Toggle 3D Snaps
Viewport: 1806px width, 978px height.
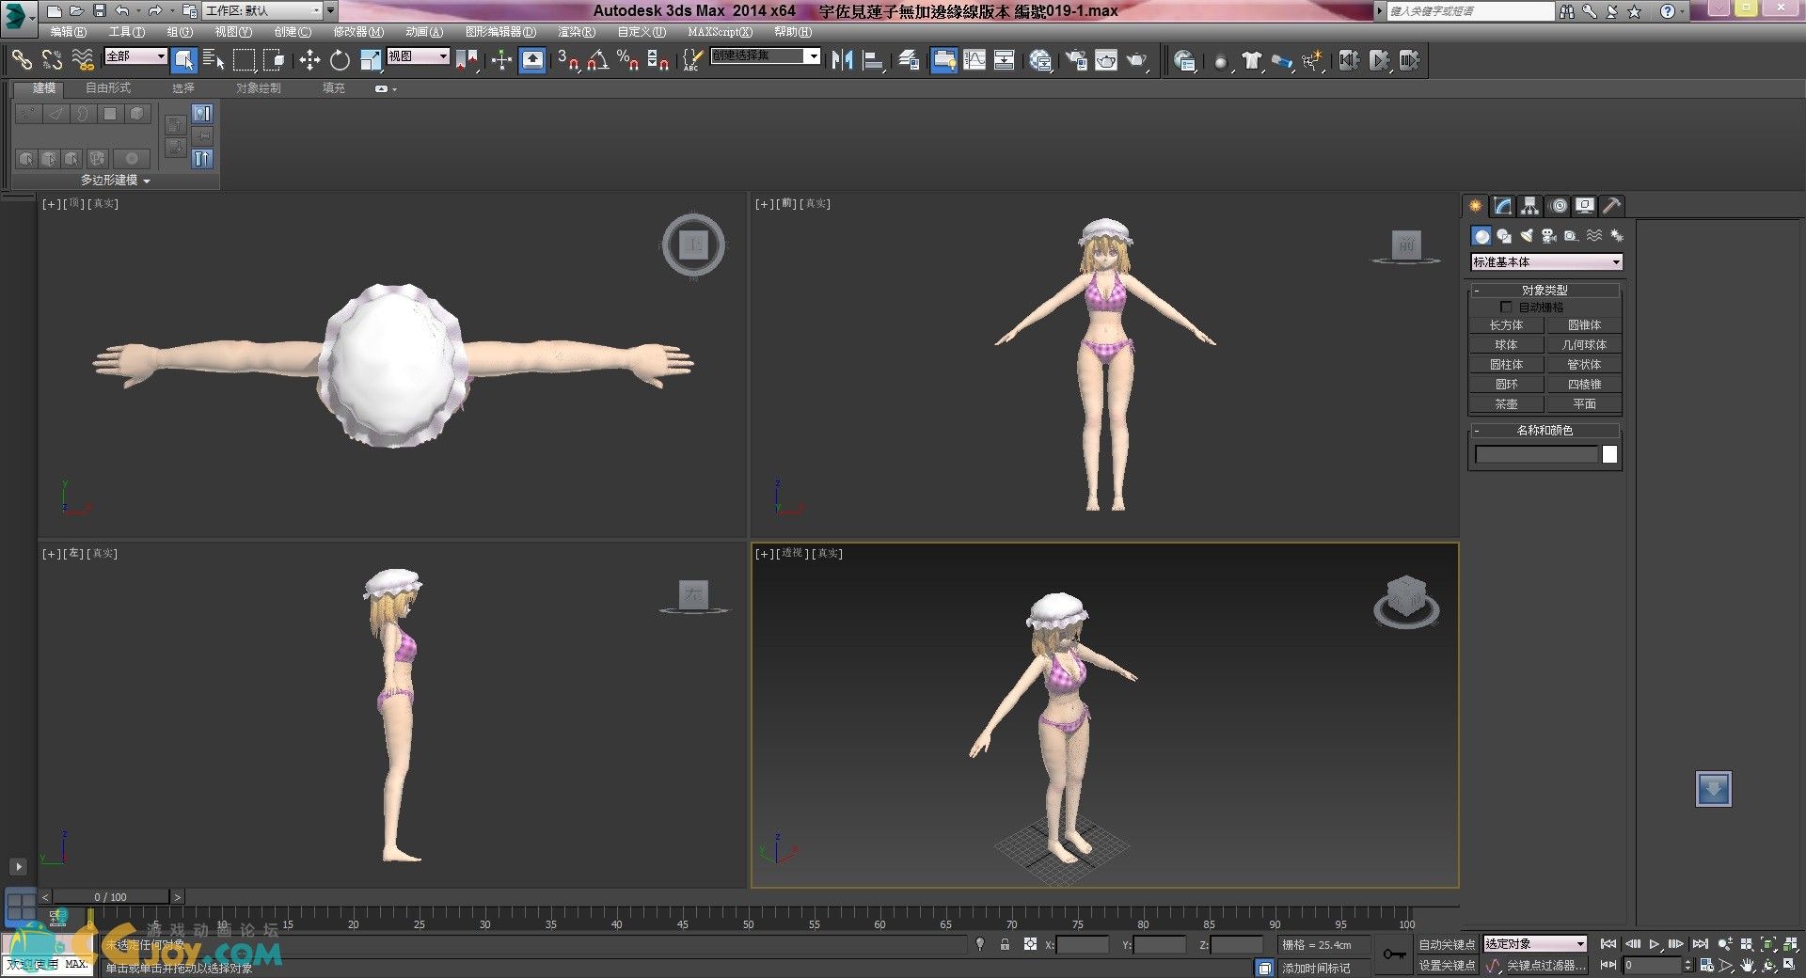(x=568, y=60)
